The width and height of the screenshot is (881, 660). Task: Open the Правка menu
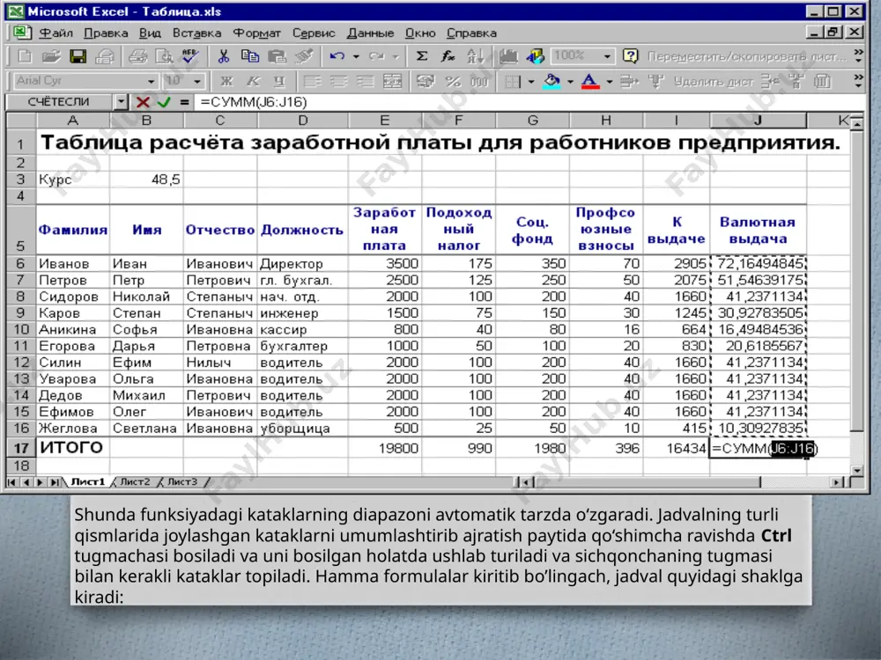point(106,33)
